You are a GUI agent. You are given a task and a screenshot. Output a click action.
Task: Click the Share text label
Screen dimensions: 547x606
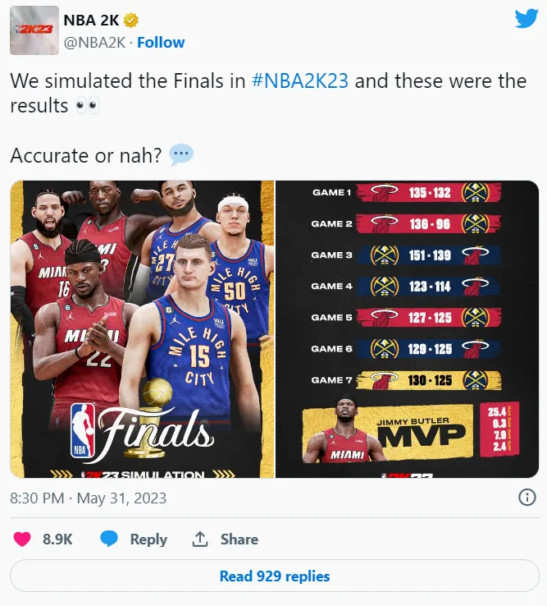pyautogui.click(x=239, y=539)
